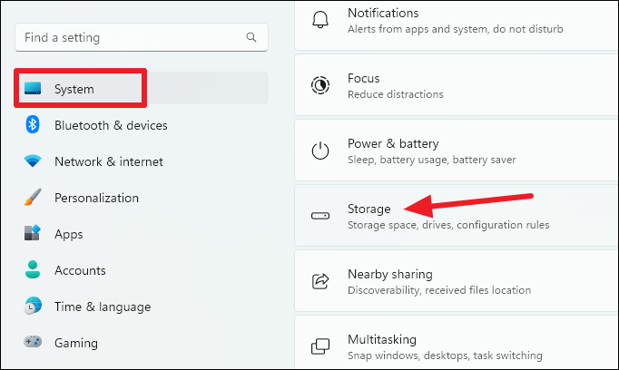This screenshot has width=619, height=370.
Task: Click the Bluetooth logo icon
Action: point(33,125)
